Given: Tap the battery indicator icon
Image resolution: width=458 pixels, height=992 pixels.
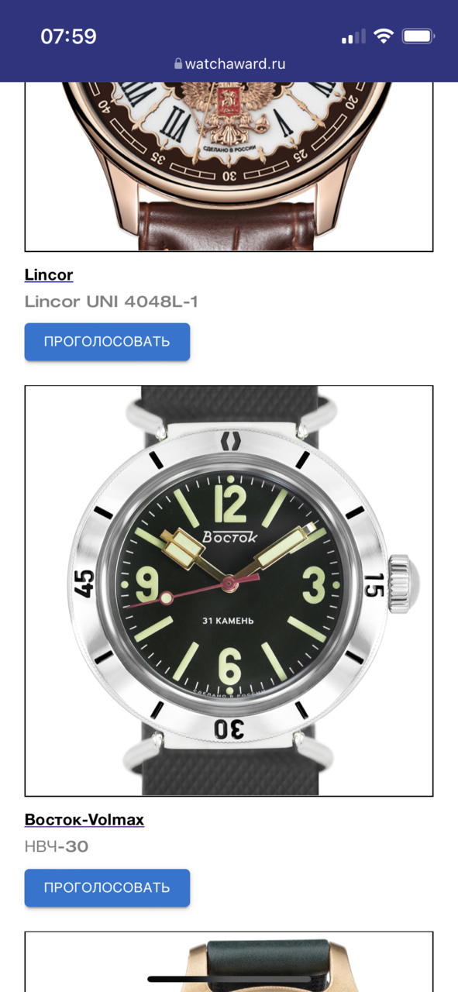Looking at the screenshot, I should 419,36.
